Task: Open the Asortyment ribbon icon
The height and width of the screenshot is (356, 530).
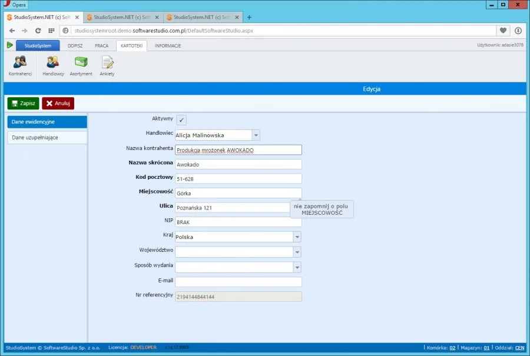Action: click(81, 65)
